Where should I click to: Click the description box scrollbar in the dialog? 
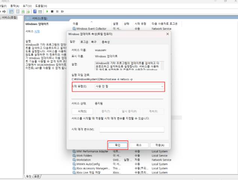pyautogui.click(x=162, y=66)
